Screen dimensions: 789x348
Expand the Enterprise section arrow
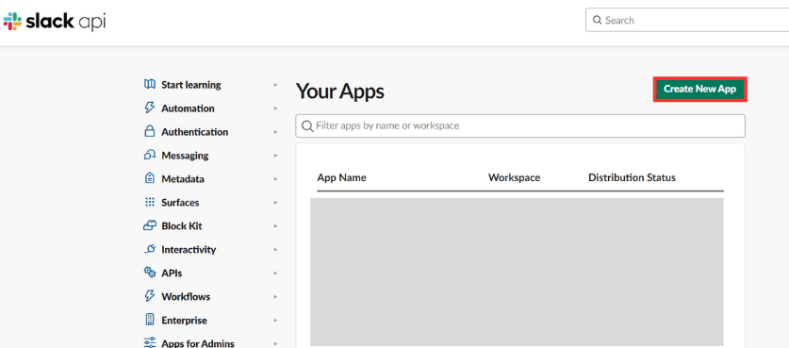pos(275,321)
